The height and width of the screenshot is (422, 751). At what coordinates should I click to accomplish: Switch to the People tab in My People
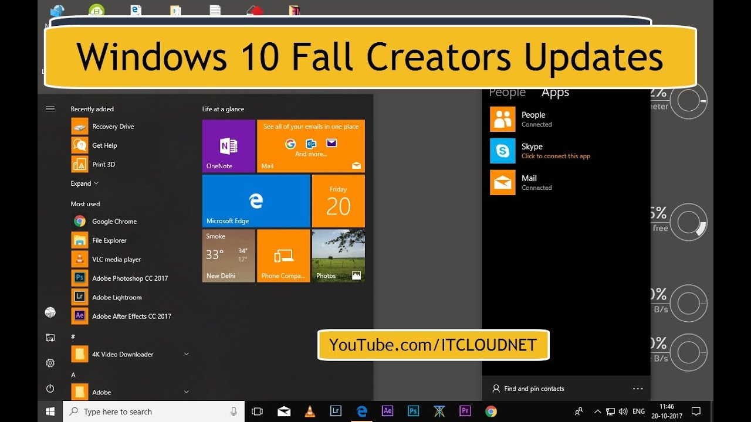click(507, 93)
